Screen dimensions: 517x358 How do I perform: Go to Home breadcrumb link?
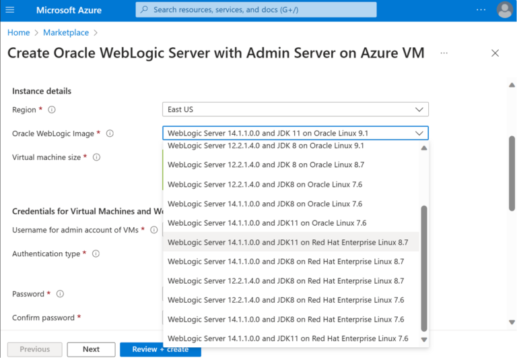click(x=18, y=32)
